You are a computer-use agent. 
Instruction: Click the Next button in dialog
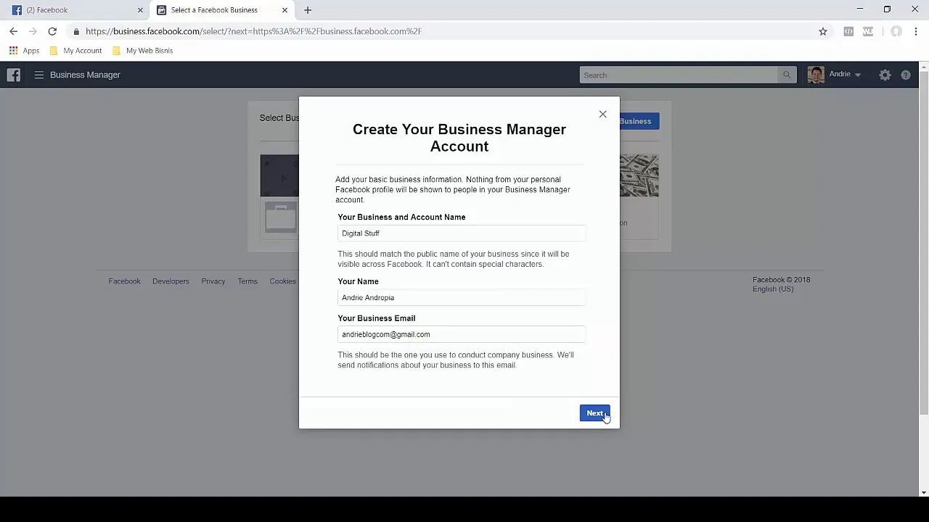(594, 413)
